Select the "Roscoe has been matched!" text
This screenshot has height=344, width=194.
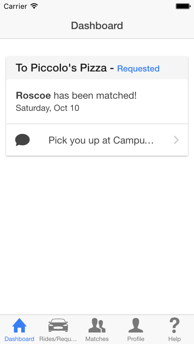pyautogui.click(x=76, y=96)
